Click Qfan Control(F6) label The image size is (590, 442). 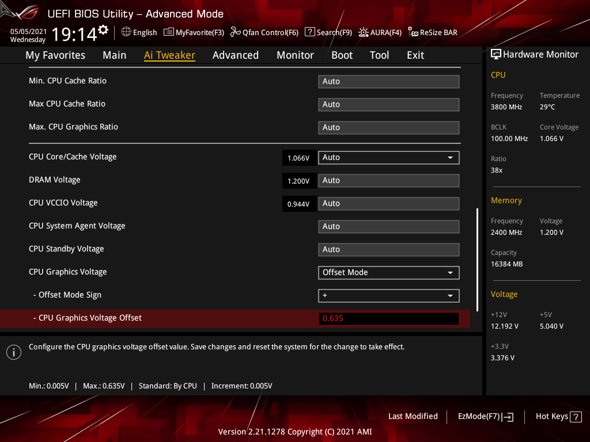point(270,33)
